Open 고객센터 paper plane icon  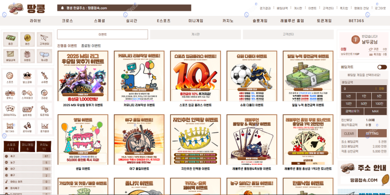coord(44,39)
